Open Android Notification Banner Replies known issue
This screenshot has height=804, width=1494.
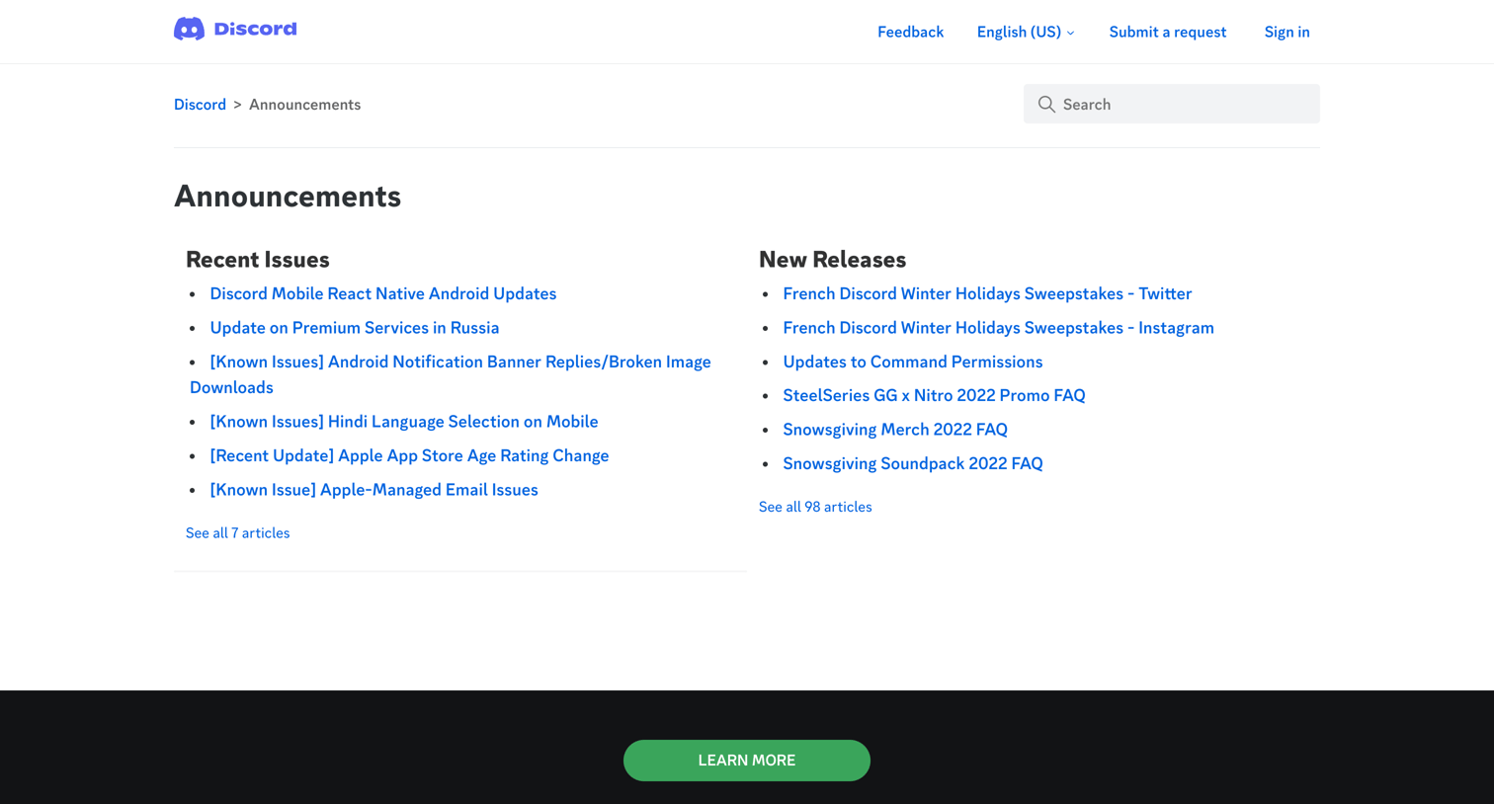tap(451, 374)
